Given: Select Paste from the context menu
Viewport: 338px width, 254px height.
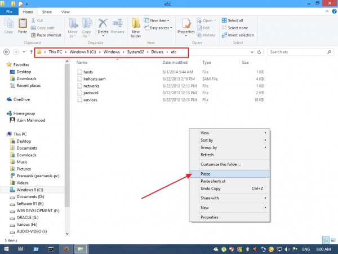Looking at the screenshot, I should [206, 174].
